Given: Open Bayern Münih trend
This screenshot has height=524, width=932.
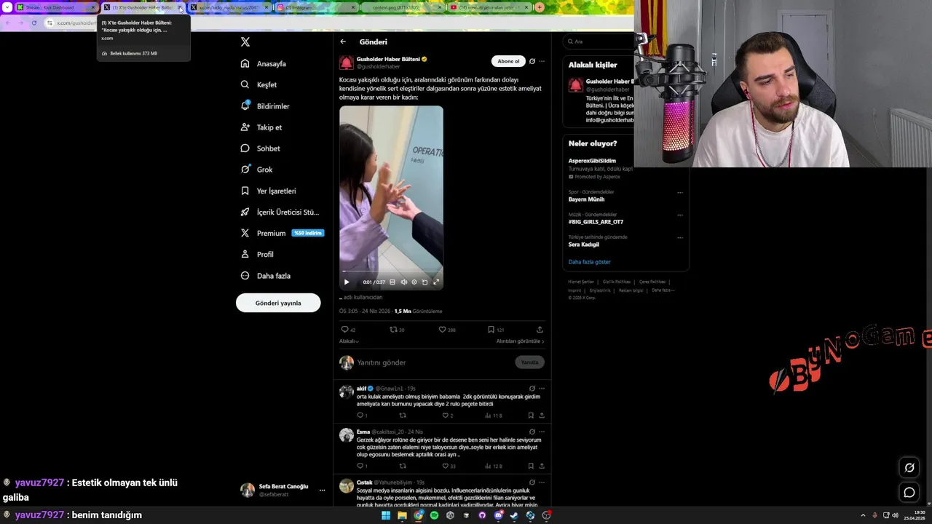Looking at the screenshot, I should point(586,199).
